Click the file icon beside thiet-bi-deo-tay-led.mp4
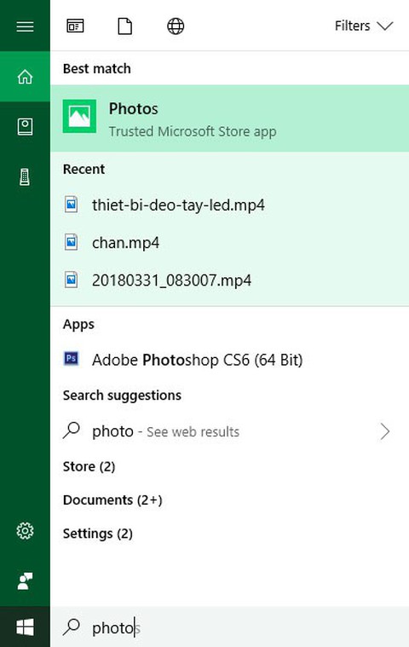 72,204
